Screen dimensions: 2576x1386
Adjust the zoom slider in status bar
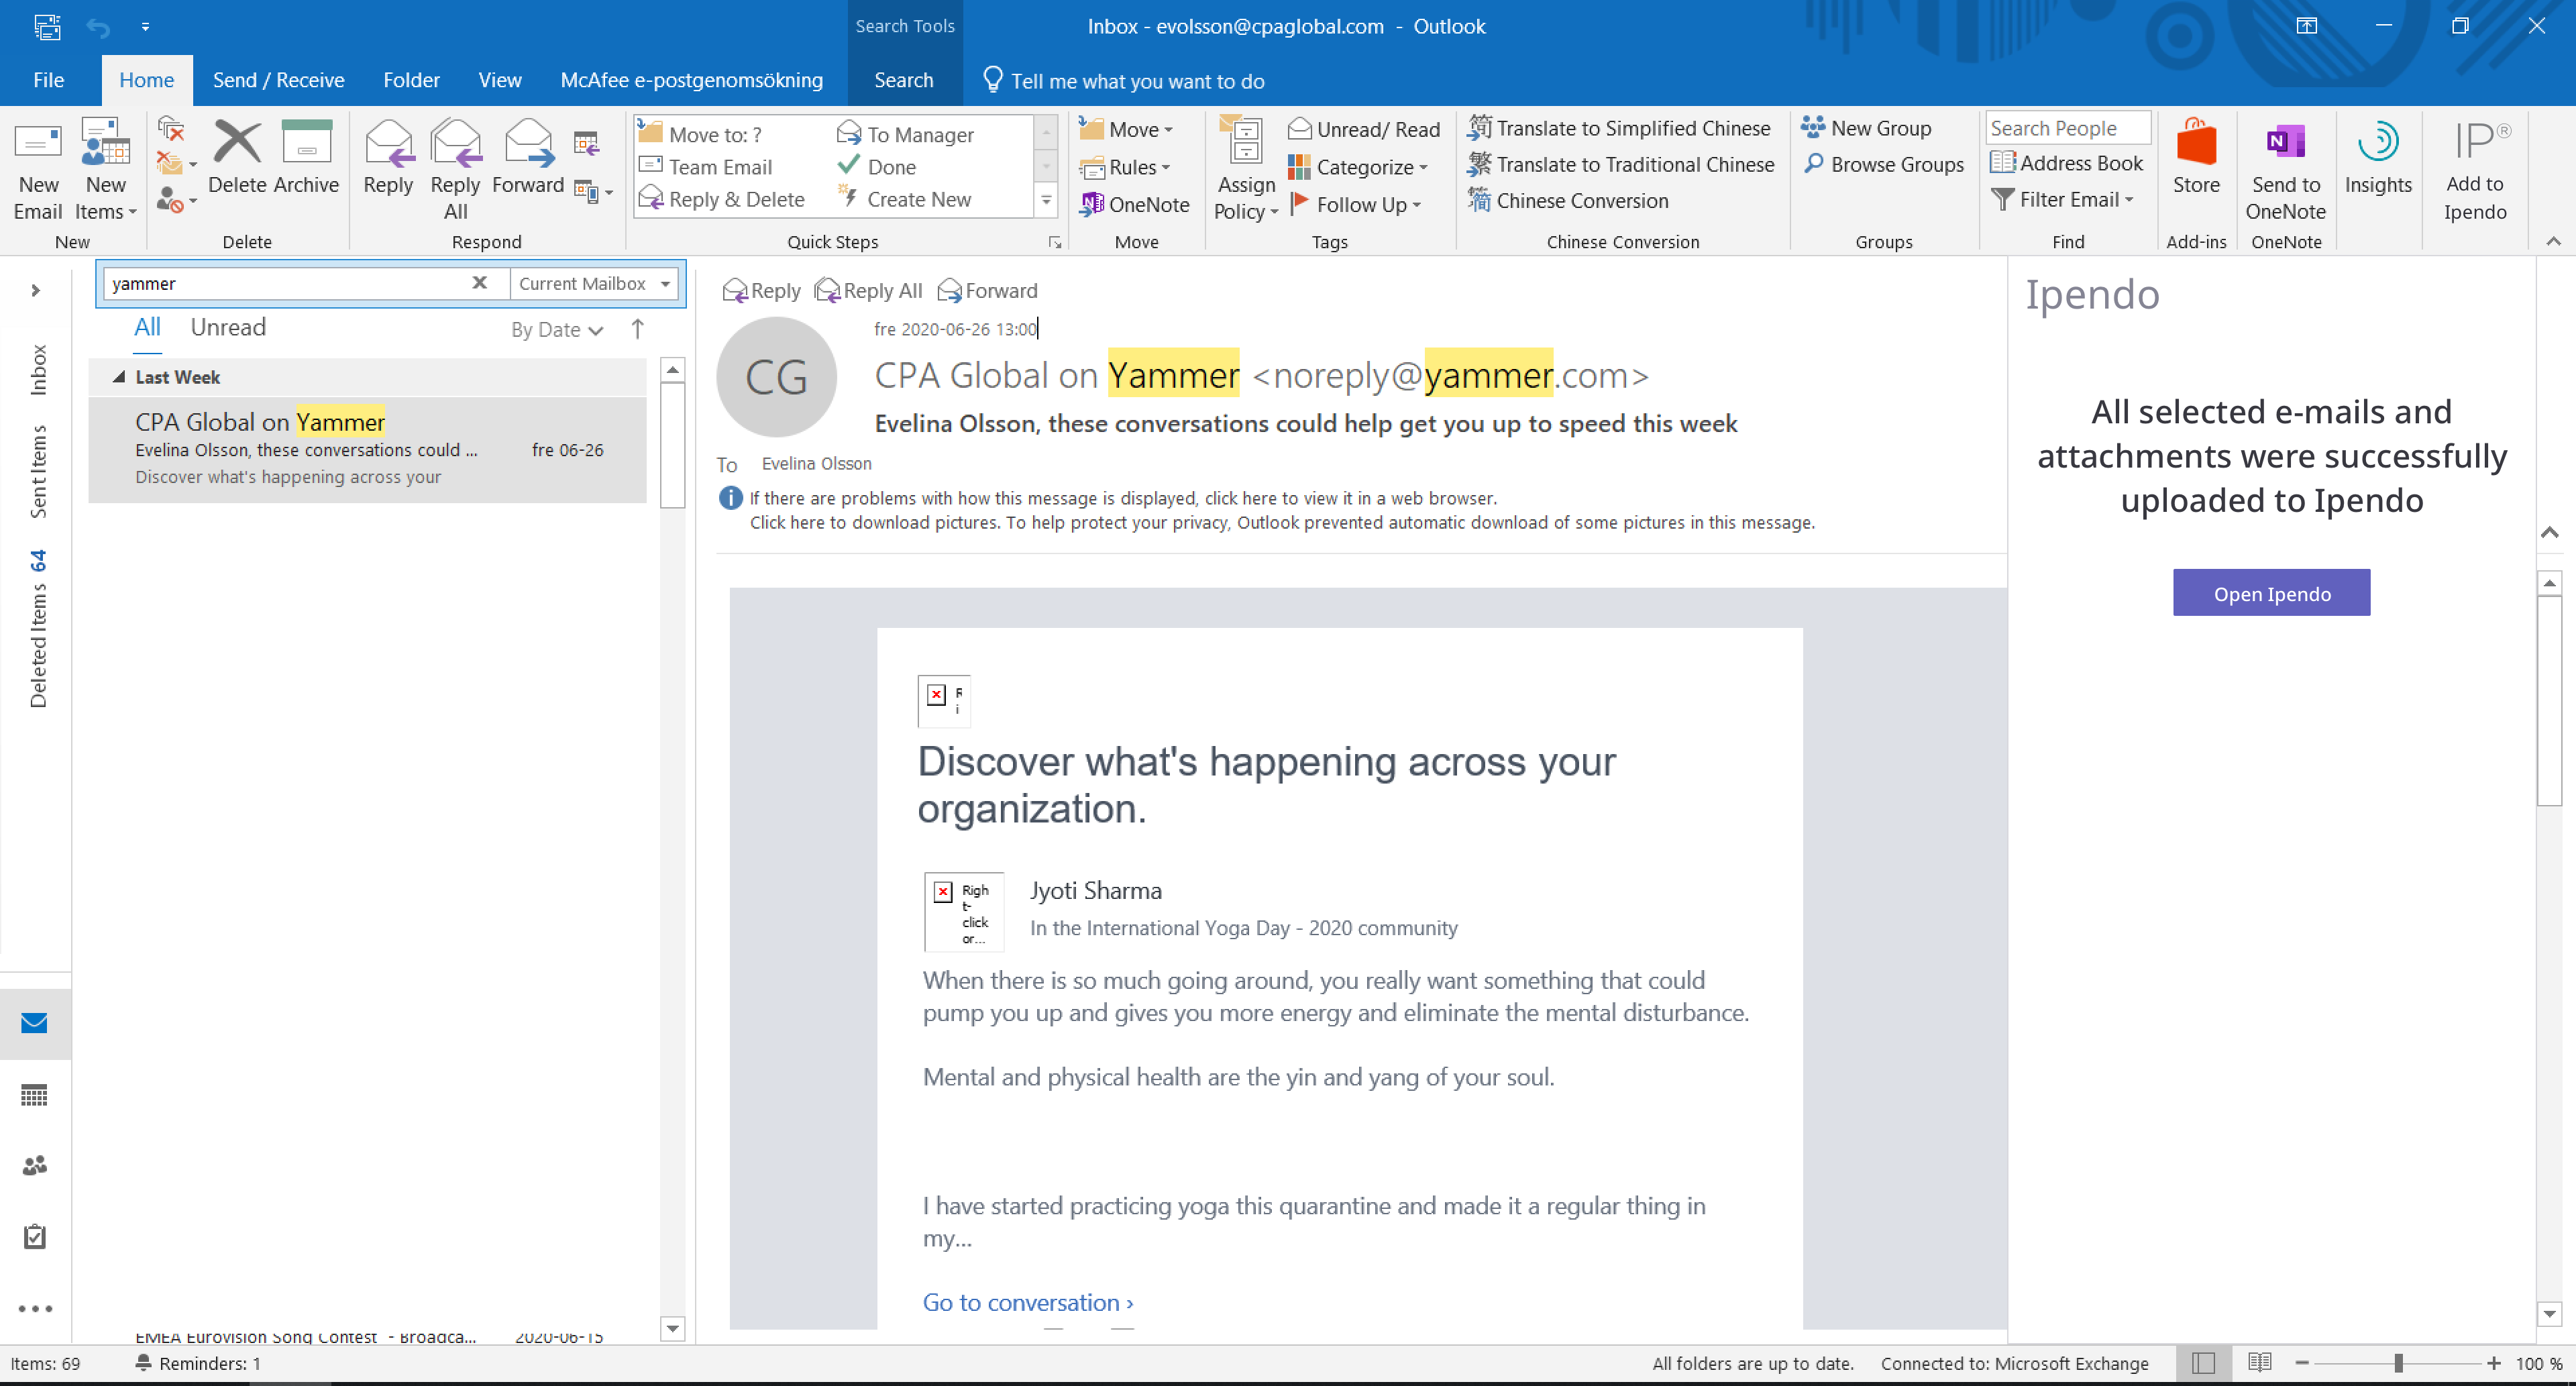tap(2398, 1363)
